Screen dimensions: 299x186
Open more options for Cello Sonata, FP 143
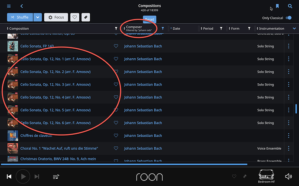(289, 46)
